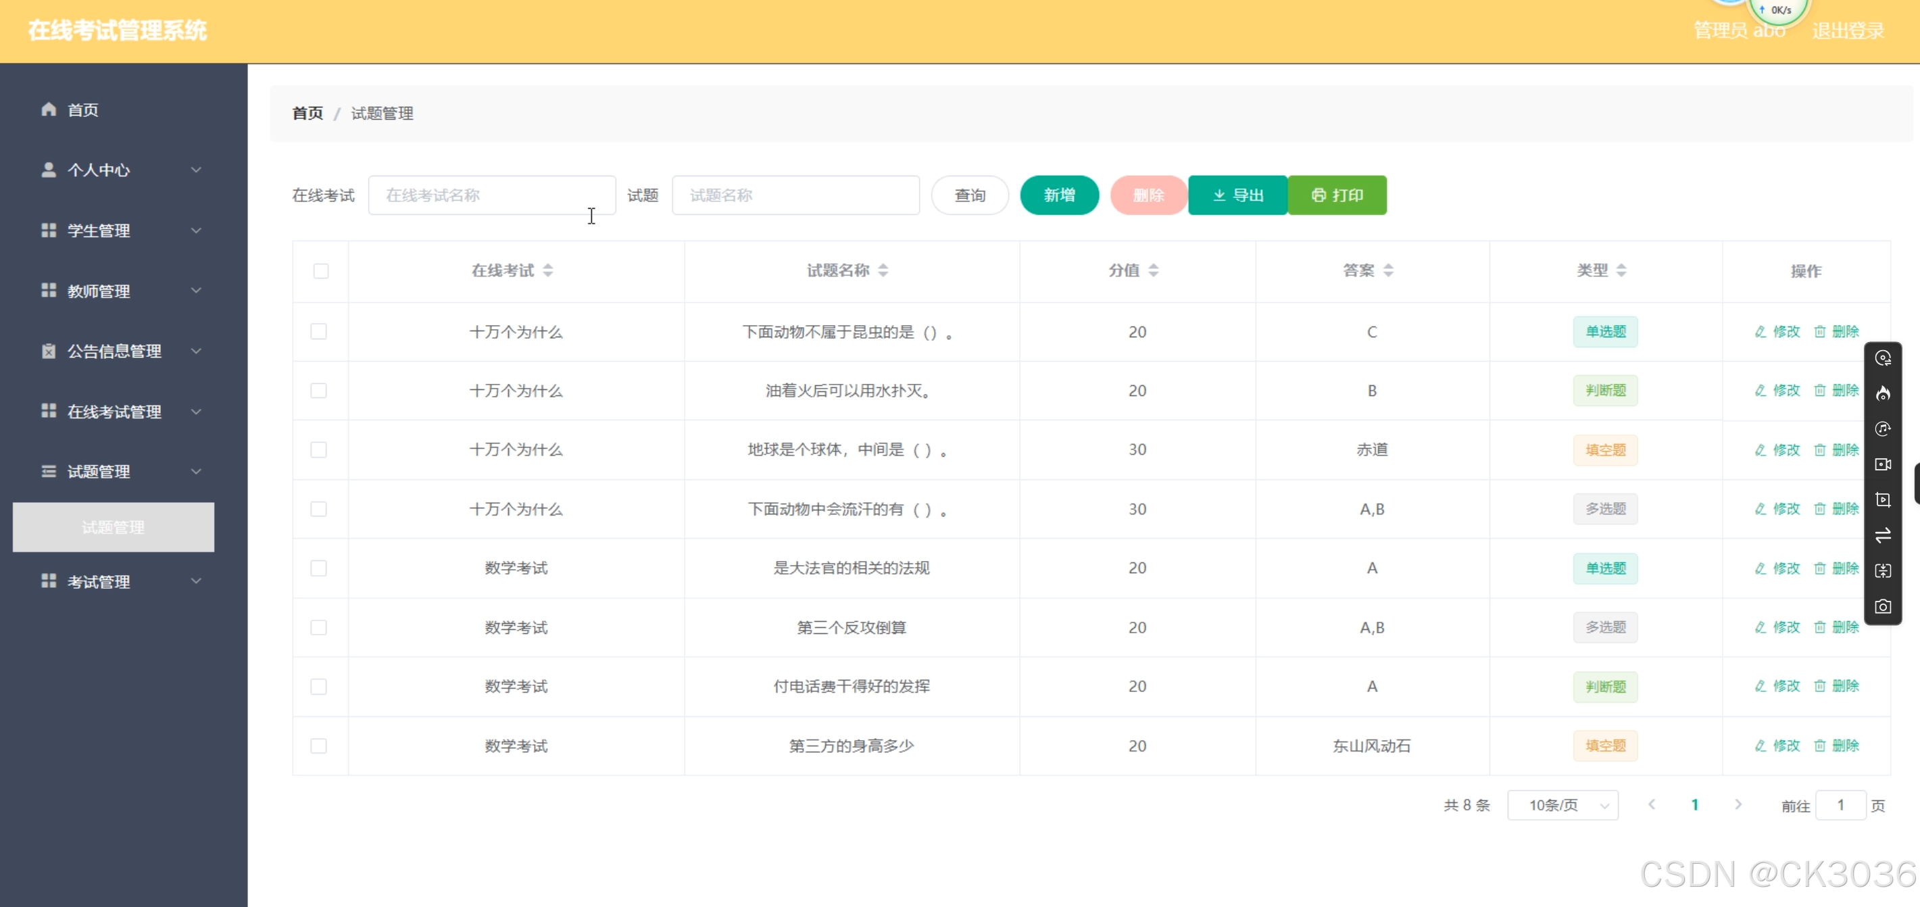Click the edit pencil icon for 赤道 row
1920x907 pixels.
coord(1761,449)
